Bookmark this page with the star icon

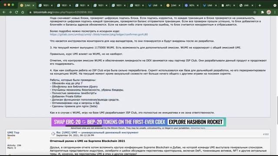coord(255,12)
